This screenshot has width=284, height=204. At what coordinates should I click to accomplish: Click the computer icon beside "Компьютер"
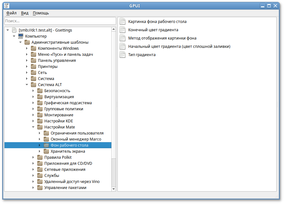20,36
